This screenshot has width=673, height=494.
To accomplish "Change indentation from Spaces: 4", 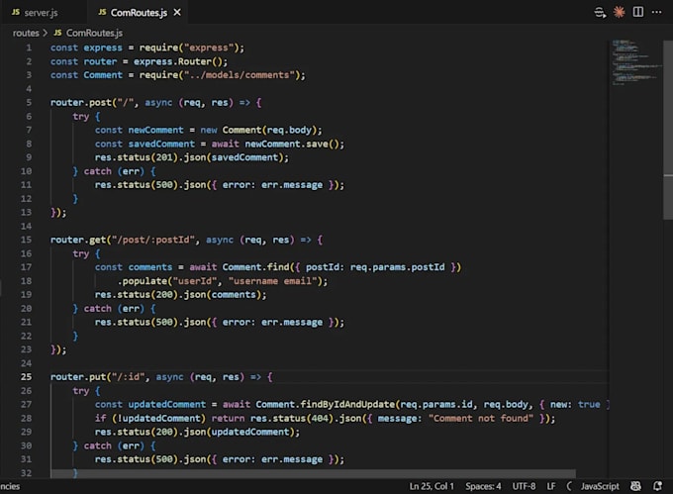I will coord(483,486).
